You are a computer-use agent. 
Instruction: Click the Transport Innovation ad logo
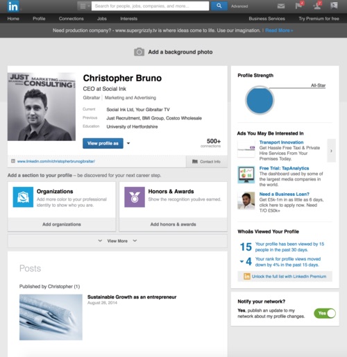coord(246,149)
